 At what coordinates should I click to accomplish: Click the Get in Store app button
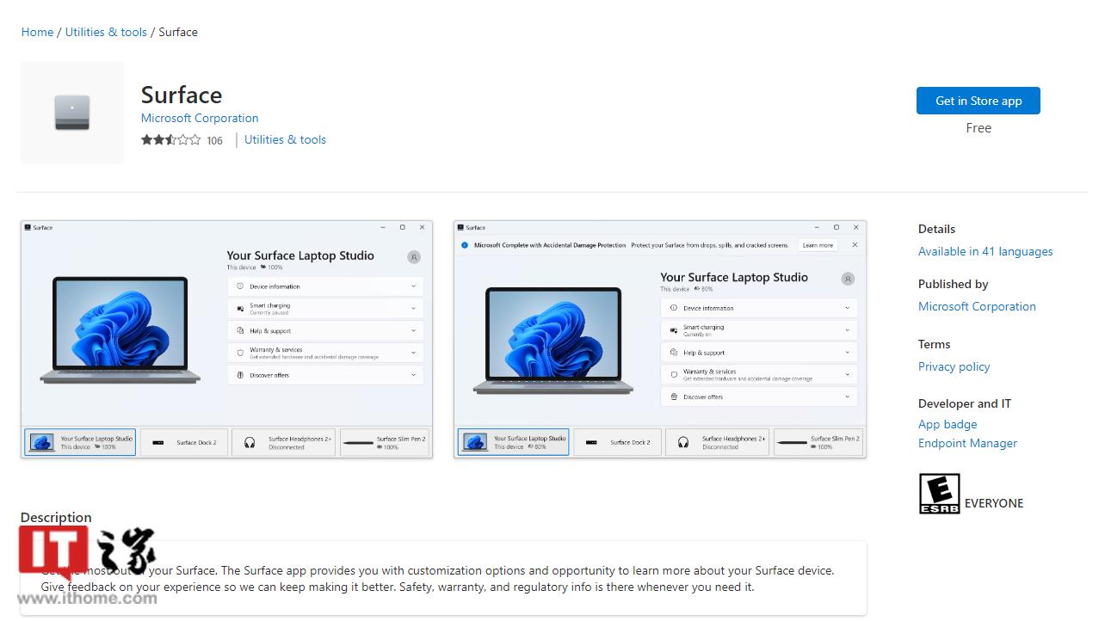978,101
